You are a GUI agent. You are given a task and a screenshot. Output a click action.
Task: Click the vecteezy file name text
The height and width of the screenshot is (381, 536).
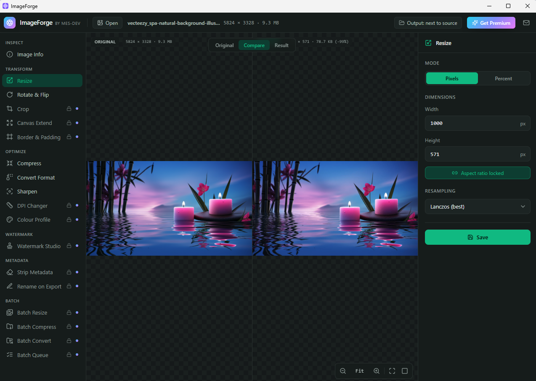[x=174, y=23]
